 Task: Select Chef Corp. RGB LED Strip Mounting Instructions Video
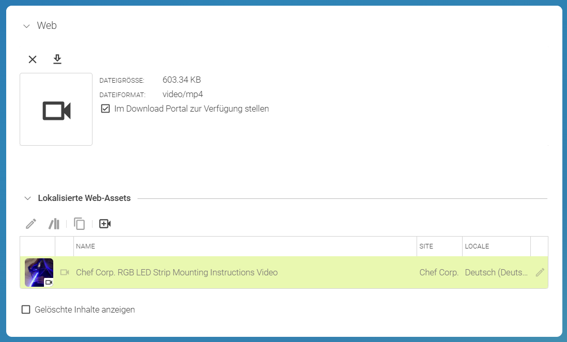pyautogui.click(x=176, y=272)
